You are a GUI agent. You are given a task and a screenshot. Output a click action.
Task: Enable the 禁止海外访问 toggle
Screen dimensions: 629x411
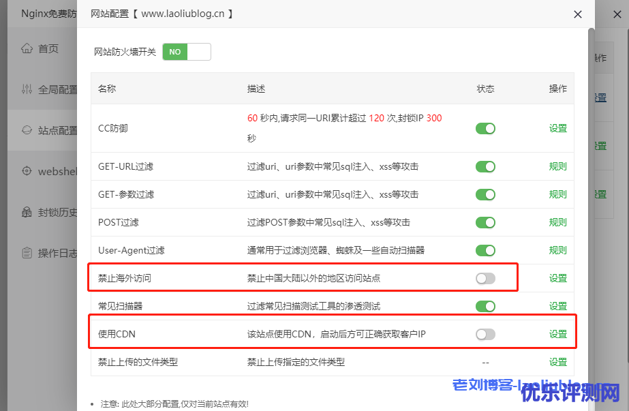click(485, 278)
